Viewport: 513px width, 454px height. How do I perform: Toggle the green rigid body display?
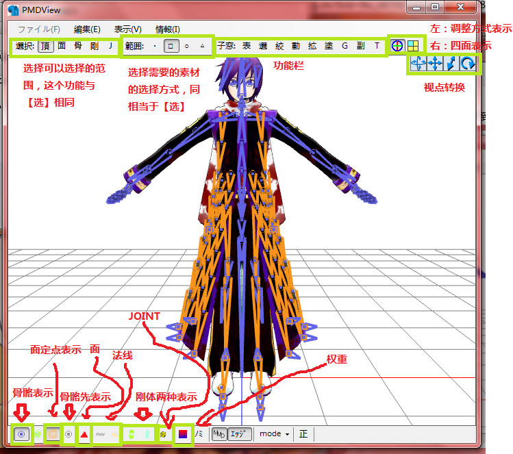click(x=132, y=434)
